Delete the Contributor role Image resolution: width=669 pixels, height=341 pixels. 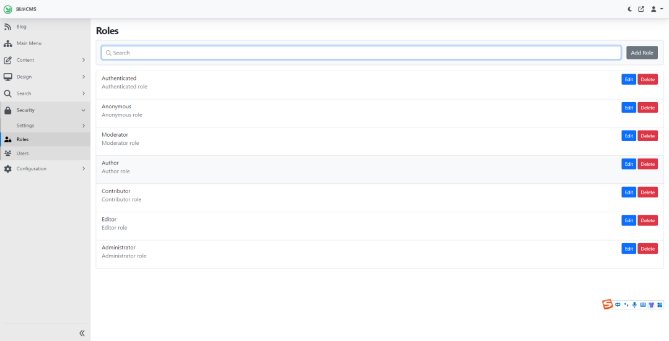(647, 192)
